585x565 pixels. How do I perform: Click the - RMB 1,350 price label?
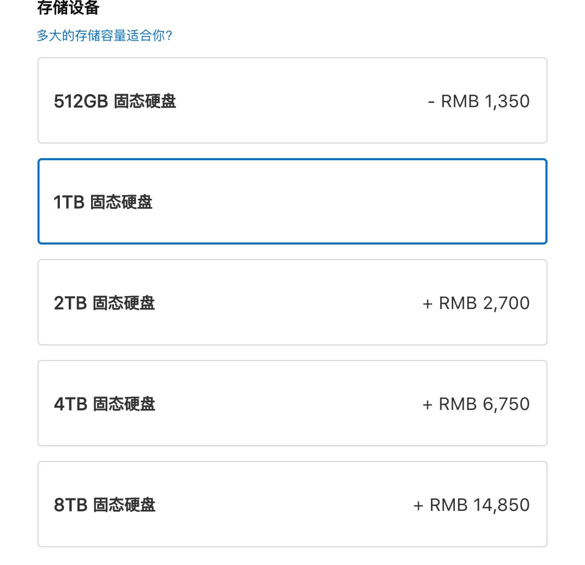coord(478,100)
